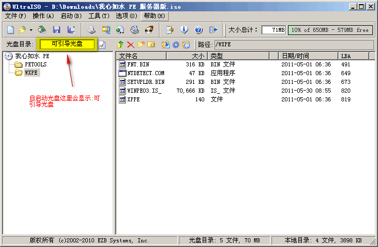Select the 我心如水 PE root disc node
The width and height of the screenshot is (378, 247).
coord(32,56)
